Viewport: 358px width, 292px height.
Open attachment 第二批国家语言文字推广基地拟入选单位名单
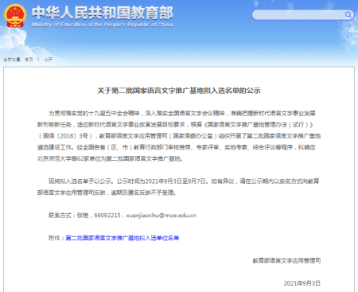click(x=123, y=238)
